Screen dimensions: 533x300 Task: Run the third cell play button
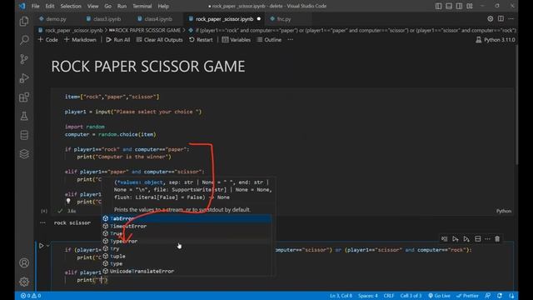42,246
